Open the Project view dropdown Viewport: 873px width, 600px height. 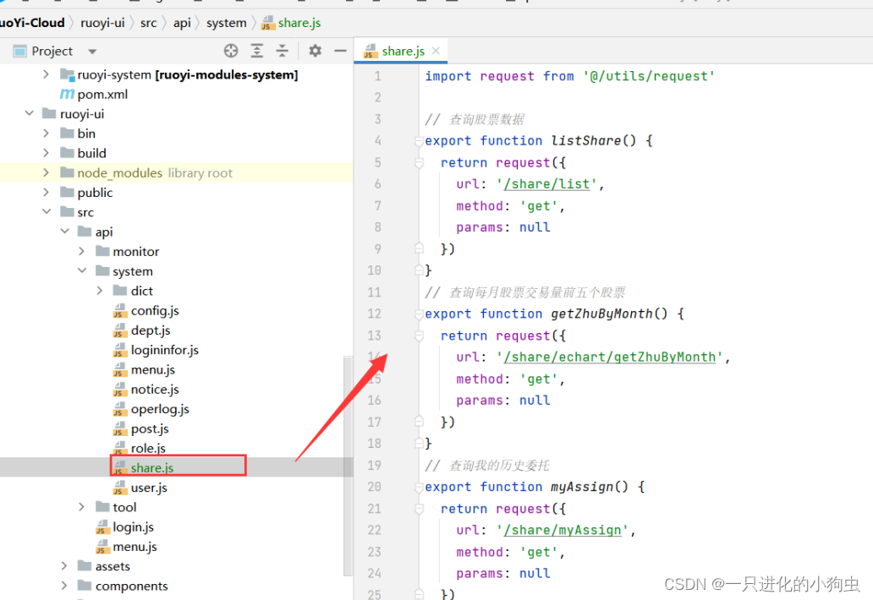click(92, 52)
